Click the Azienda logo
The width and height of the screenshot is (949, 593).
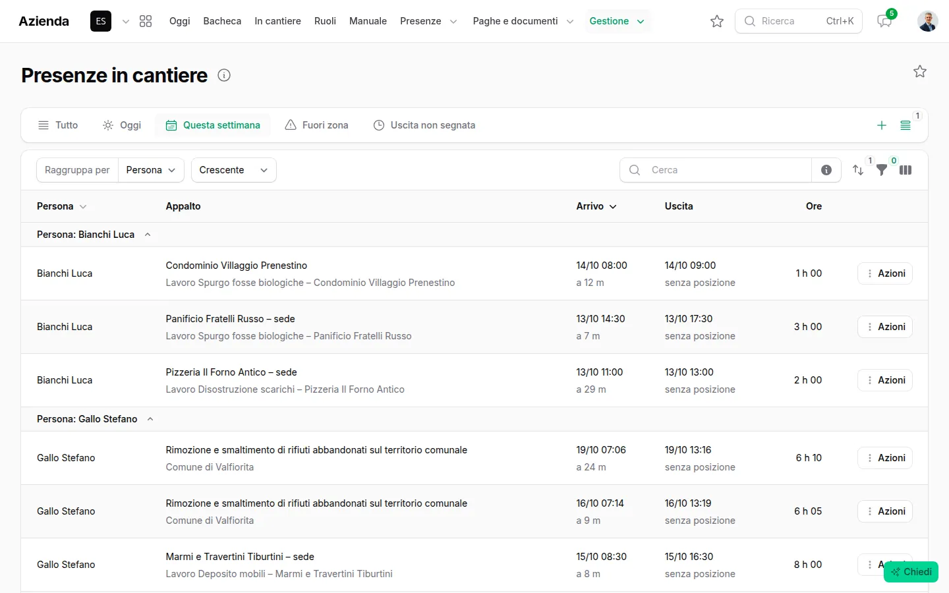coord(44,21)
